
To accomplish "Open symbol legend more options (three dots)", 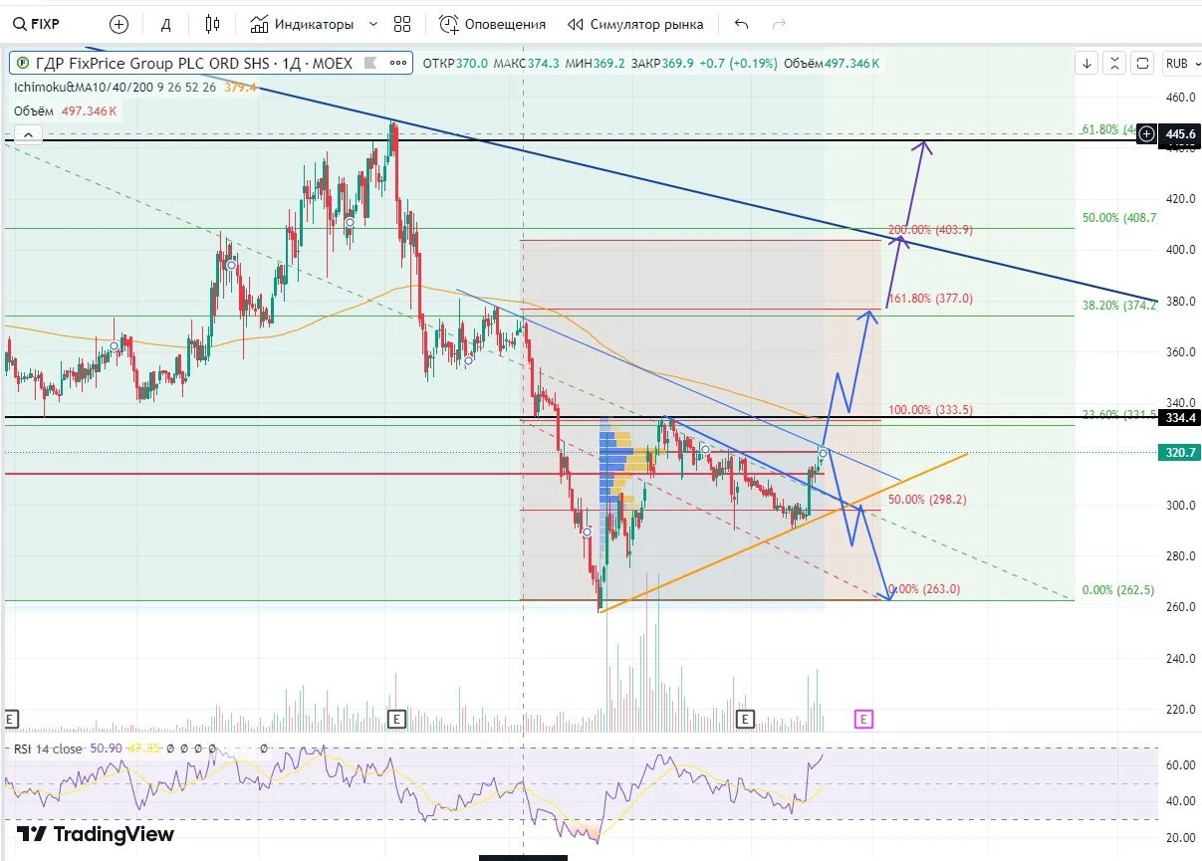I will point(399,63).
